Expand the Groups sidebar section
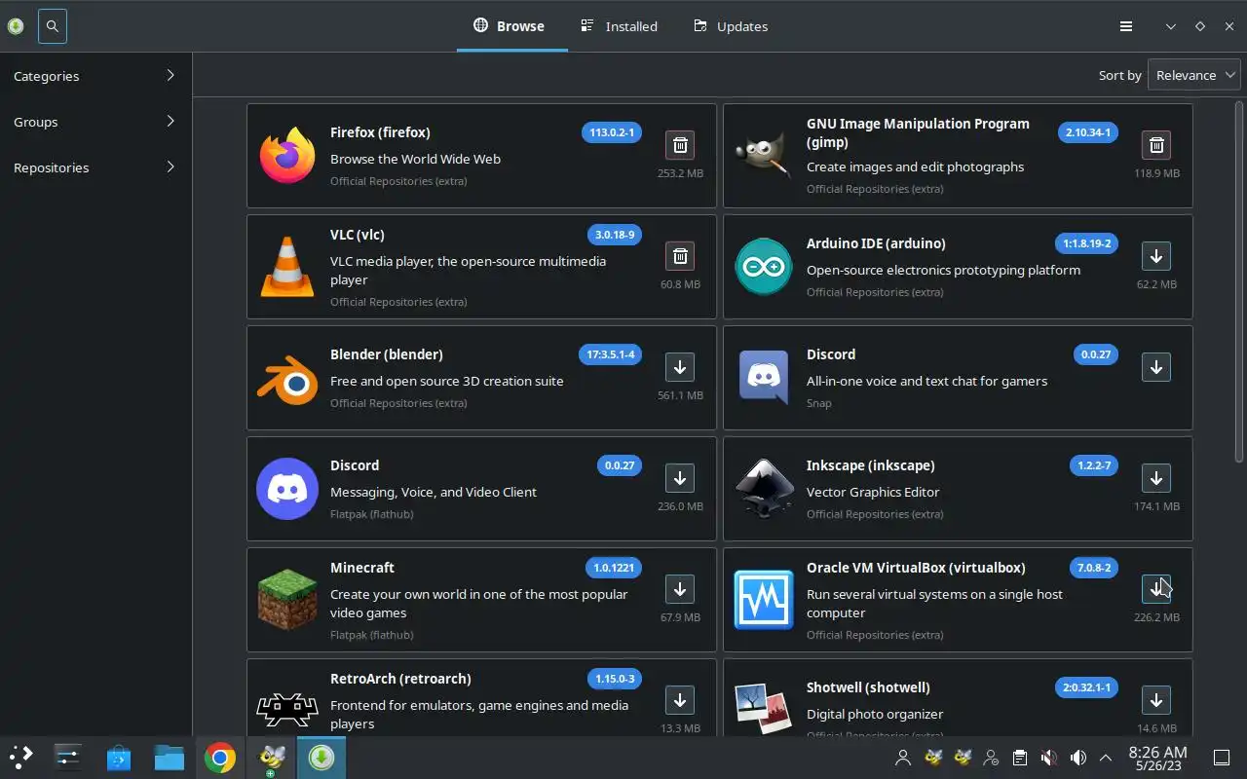The height and width of the screenshot is (779, 1247). click(x=95, y=122)
